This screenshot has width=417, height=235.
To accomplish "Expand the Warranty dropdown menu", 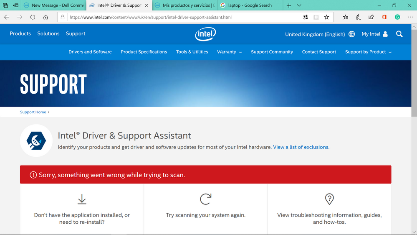I will 229,52.
